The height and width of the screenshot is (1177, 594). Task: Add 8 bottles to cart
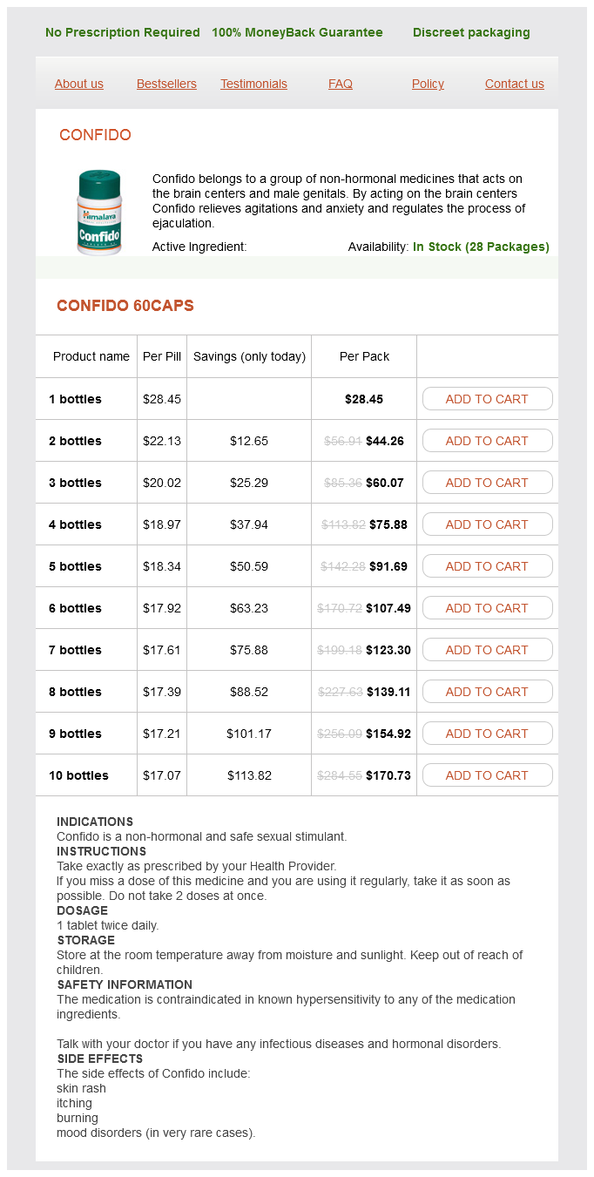pyautogui.click(x=487, y=692)
